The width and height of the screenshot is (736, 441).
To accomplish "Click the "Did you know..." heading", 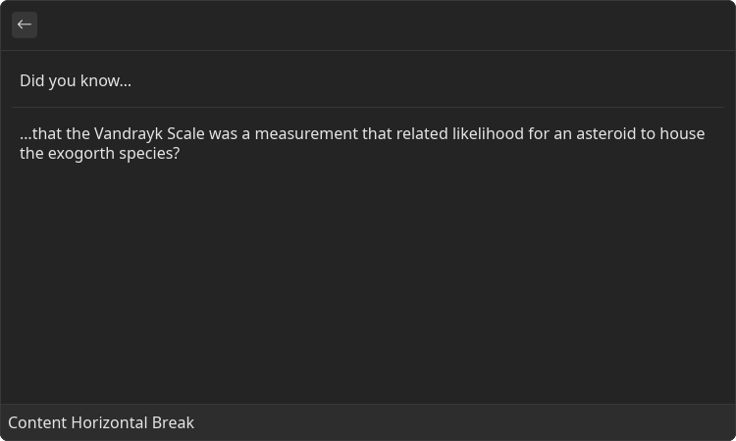I will click(76, 80).
